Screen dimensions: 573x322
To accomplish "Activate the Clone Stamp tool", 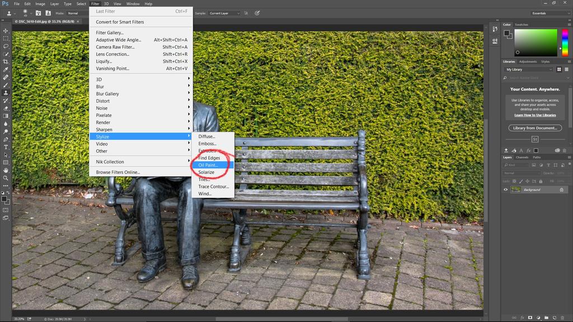I will point(6,93).
